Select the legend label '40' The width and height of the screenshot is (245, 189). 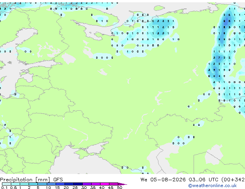[102, 187]
